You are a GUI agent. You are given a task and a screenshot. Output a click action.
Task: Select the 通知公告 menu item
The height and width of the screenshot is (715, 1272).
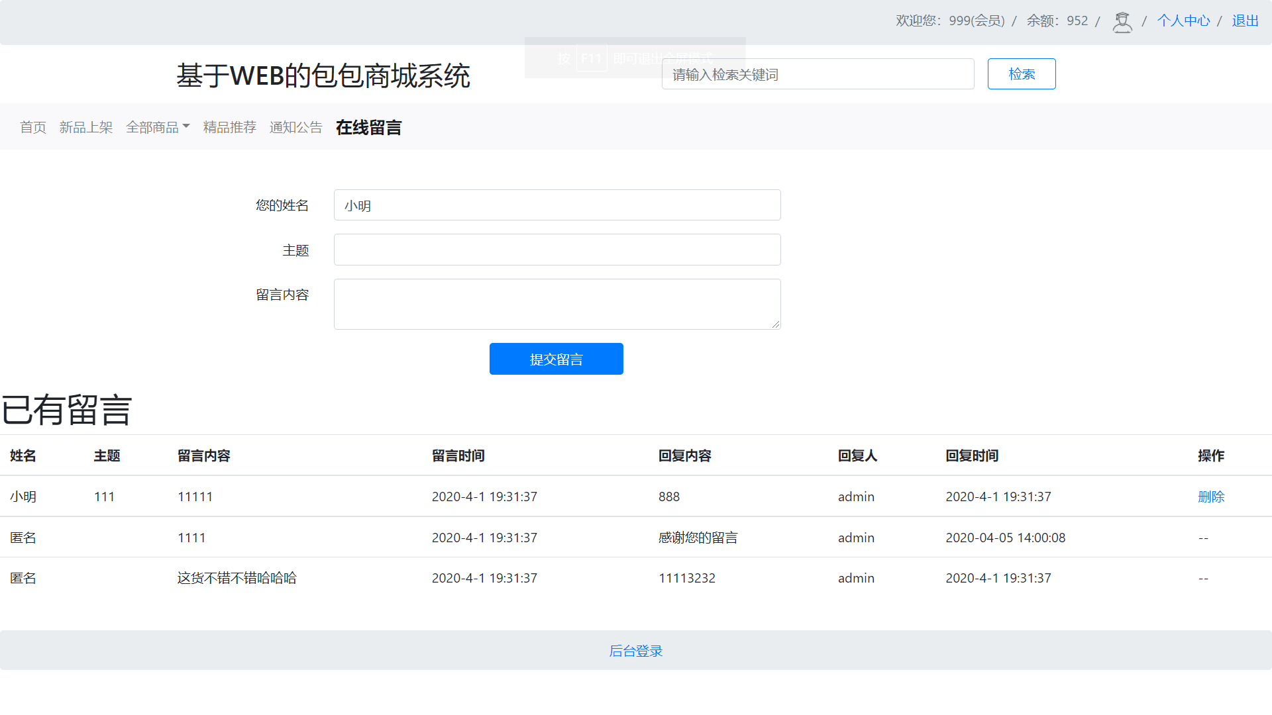point(296,127)
